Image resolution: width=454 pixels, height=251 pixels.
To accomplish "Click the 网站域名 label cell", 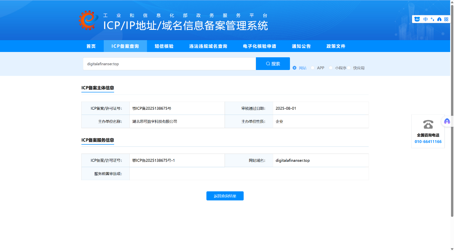I will point(249,160).
